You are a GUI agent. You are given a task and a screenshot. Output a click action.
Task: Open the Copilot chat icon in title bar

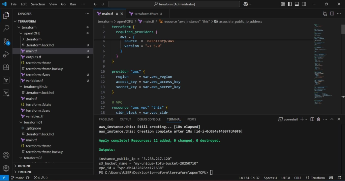coord(246,4)
